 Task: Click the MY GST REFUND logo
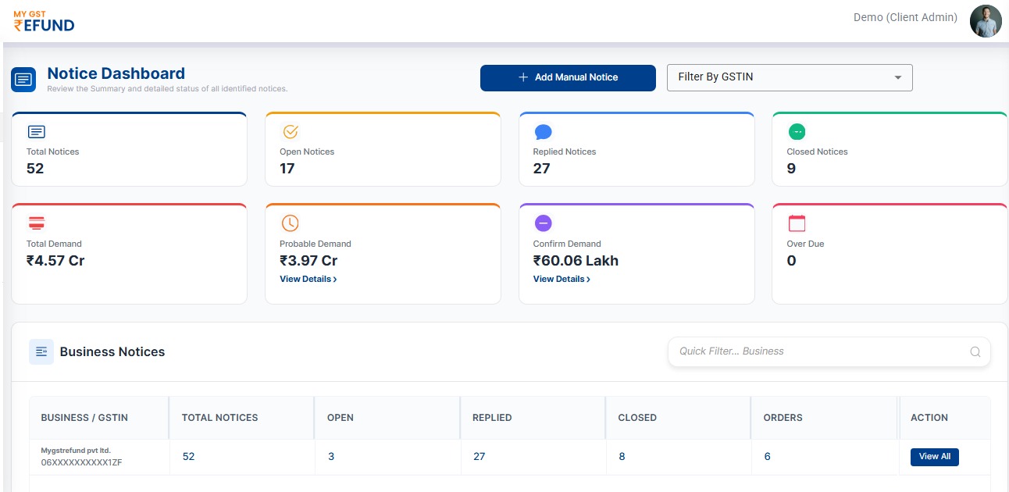44,21
